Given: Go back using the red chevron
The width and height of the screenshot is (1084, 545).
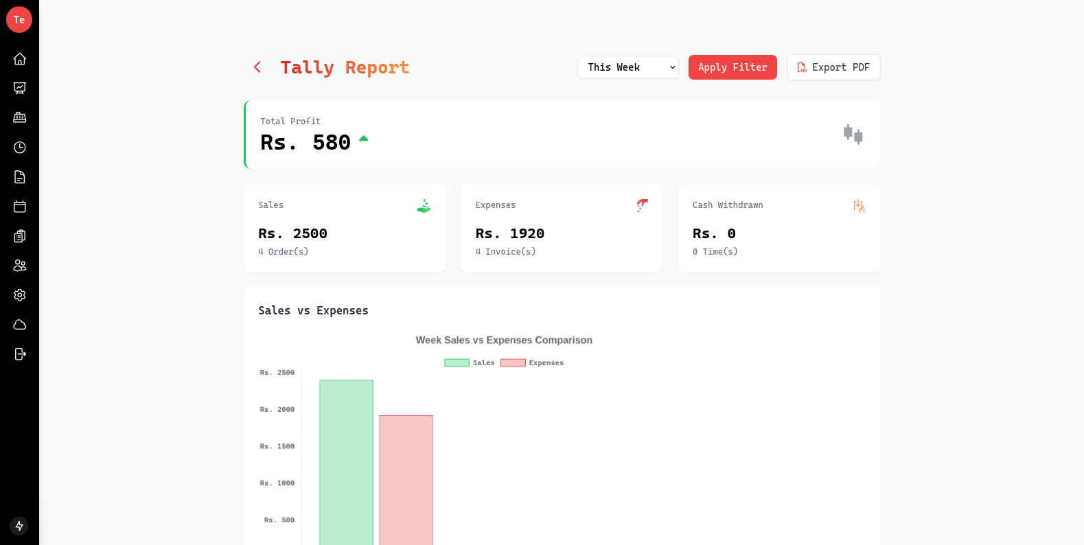Looking at the screenshot, I should point(257,67).
